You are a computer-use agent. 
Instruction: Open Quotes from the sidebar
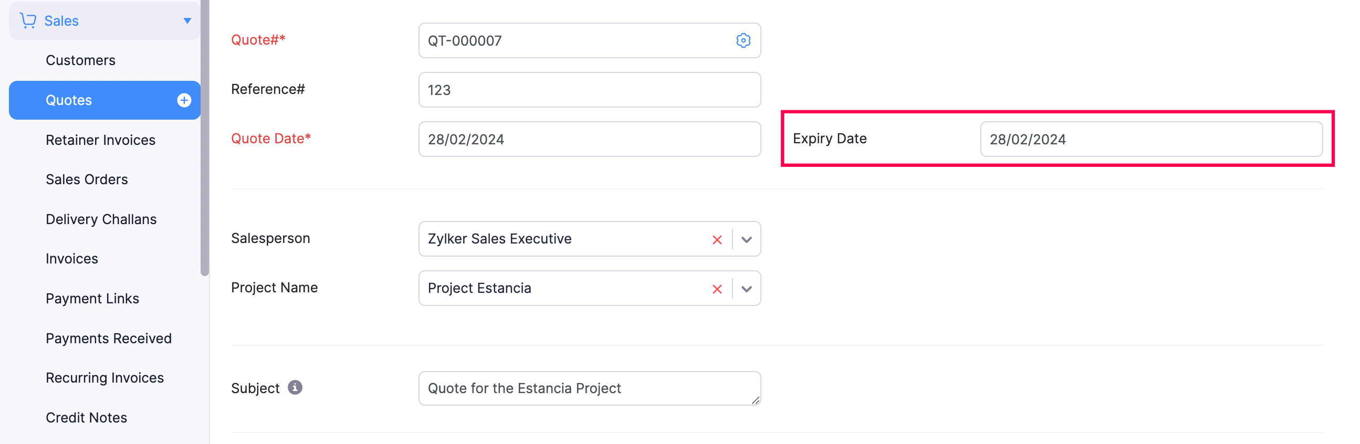pyautogui.click(x=69, y=100)
